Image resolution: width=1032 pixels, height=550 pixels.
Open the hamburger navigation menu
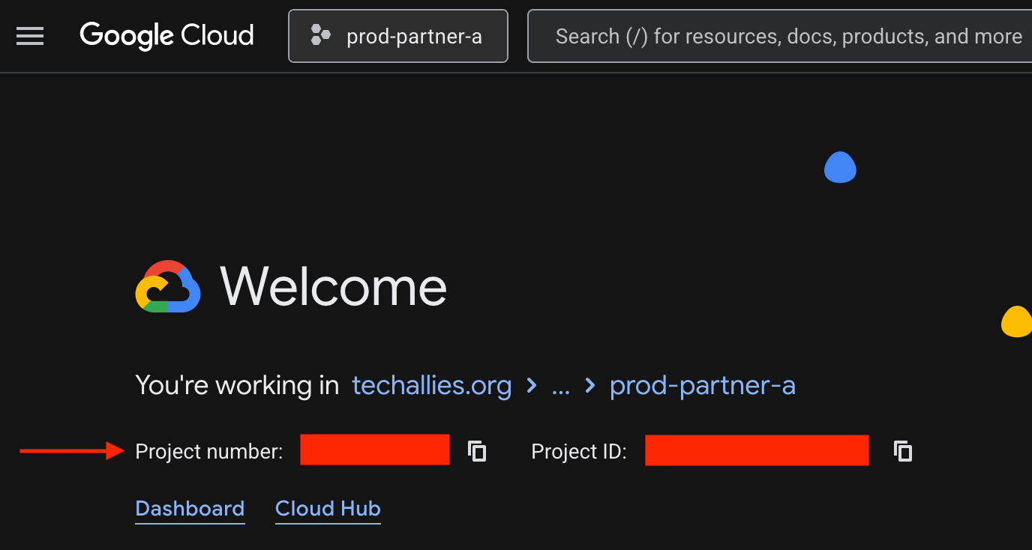tap(30, 36)
